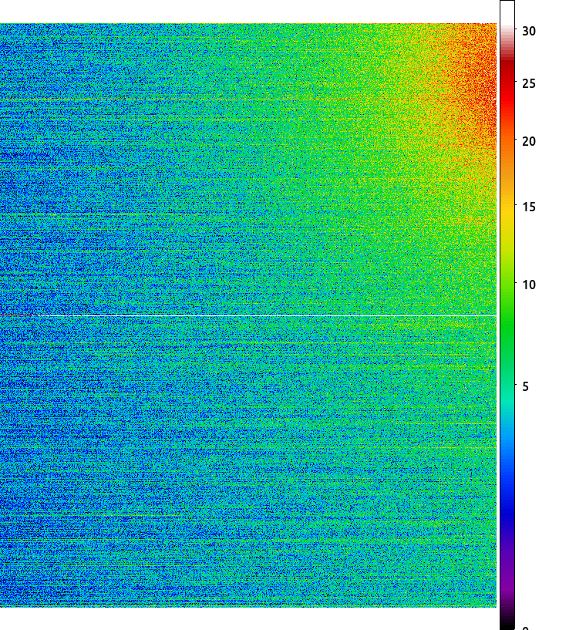Click the "10" colorbar tick label

(x=529, y=285)
